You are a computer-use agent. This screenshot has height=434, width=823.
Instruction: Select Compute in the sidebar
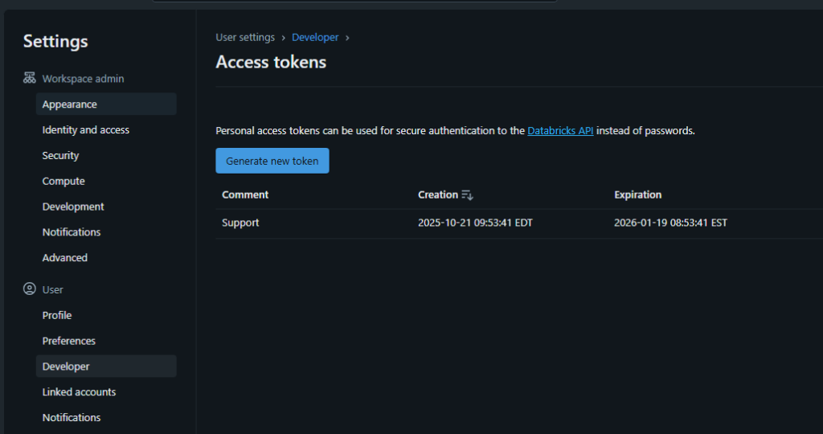(x=63, y=182)
